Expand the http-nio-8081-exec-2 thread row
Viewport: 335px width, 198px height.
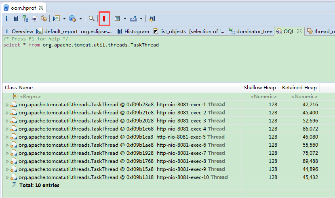coord(7,113)
